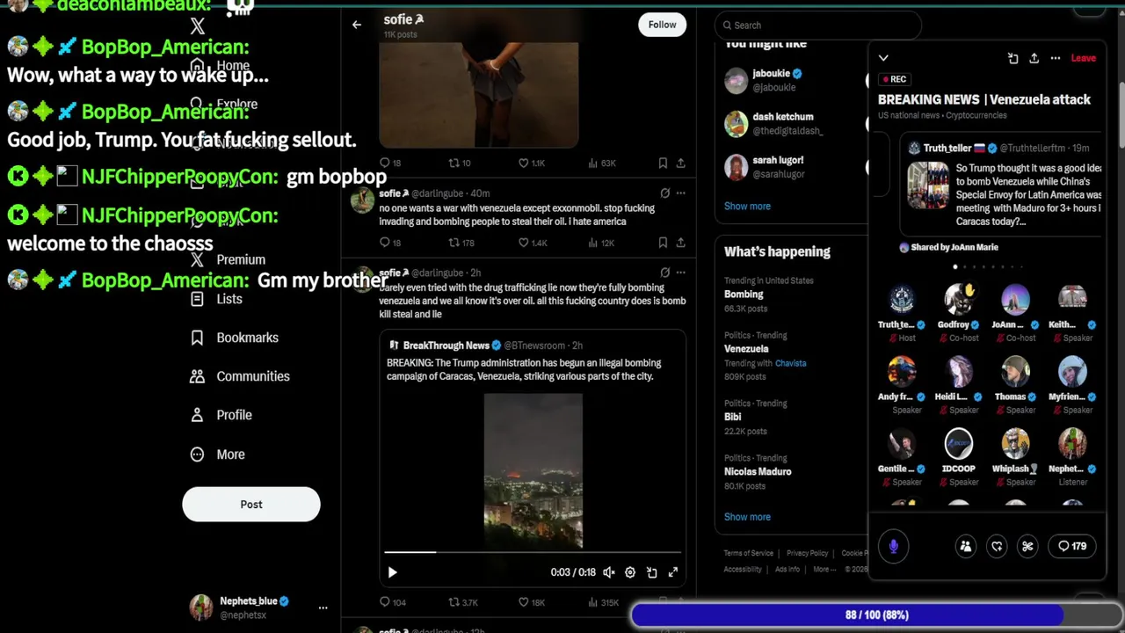Viewport: 1125px width, 633px height.
Task: Toggle the Space microphone button
Action: (893, 547)
